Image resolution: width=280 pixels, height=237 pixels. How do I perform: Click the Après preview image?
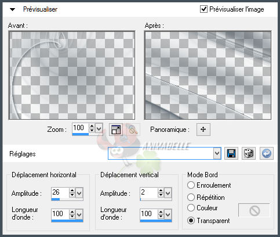208,75
